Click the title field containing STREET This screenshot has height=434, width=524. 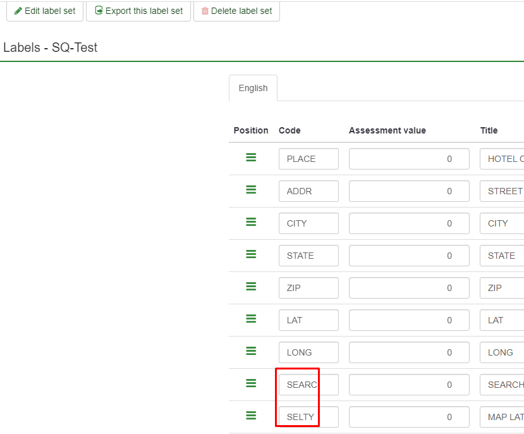pyautogui.click(x=503, y=191)
